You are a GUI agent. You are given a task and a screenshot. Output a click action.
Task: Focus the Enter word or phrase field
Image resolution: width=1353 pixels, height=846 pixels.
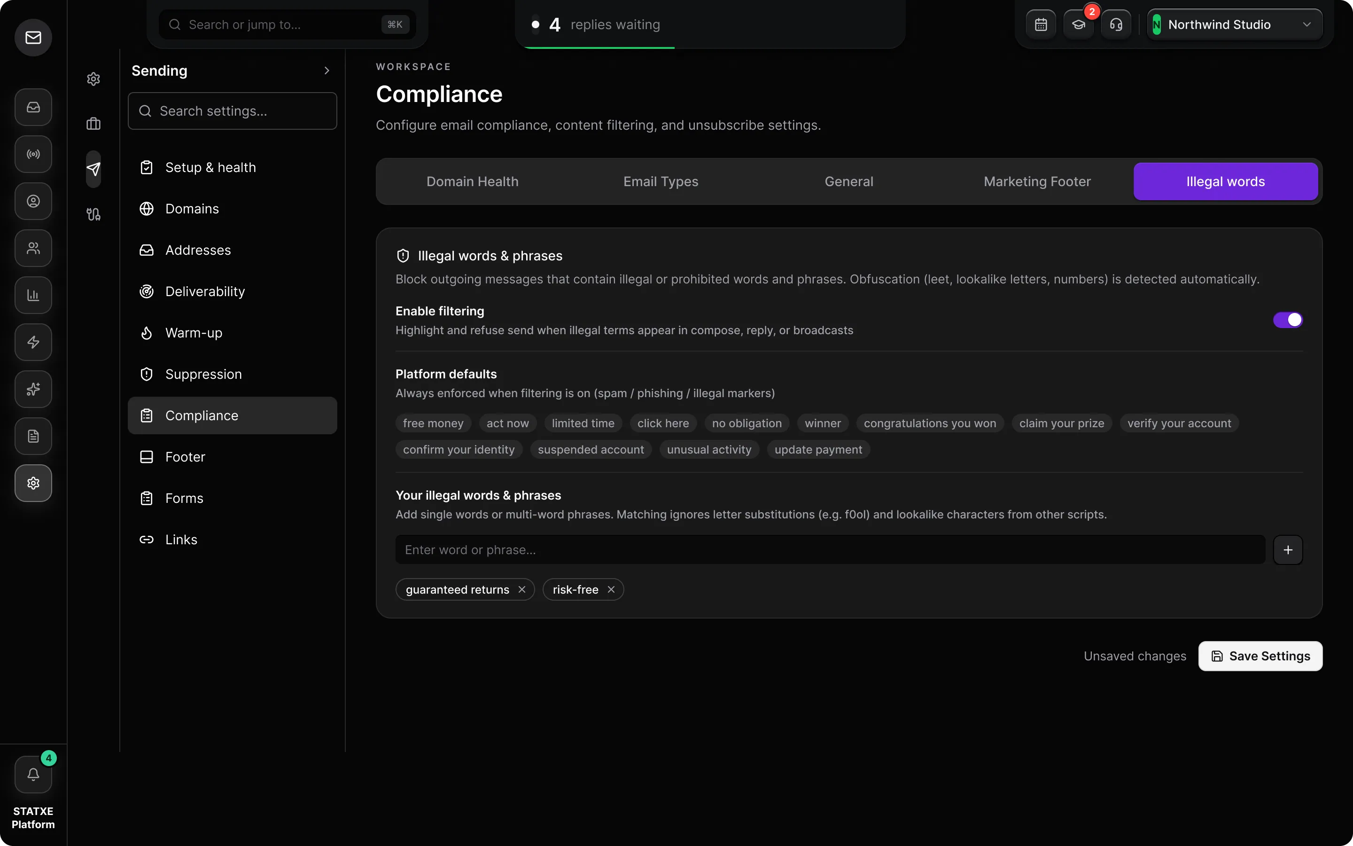(830, 550)
